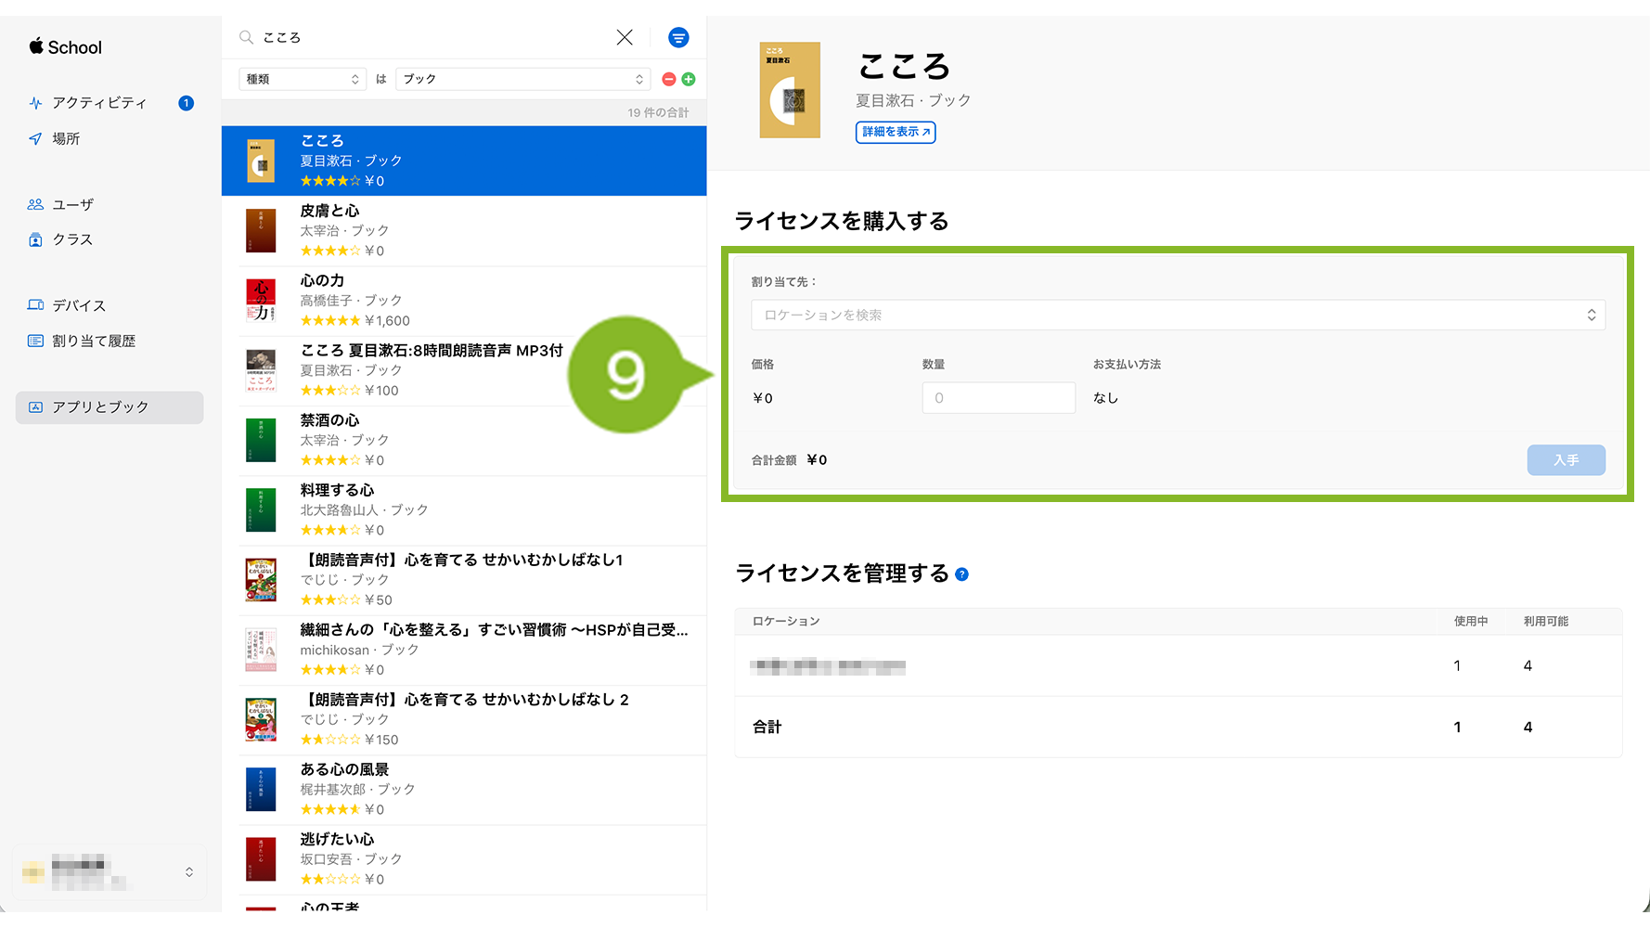Show 割り当て履歴 from the sidebar
This screenshot has height=928, width=1650.
click(x=94, y=341)
